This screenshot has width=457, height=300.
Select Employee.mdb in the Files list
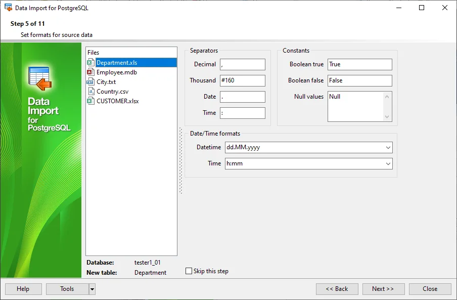116,72
